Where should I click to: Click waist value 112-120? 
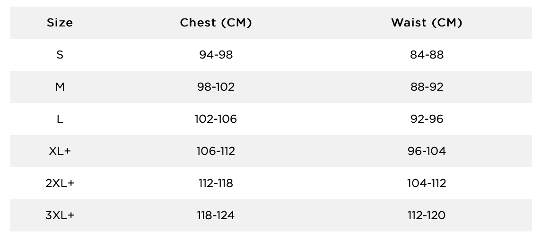(427, 215)
